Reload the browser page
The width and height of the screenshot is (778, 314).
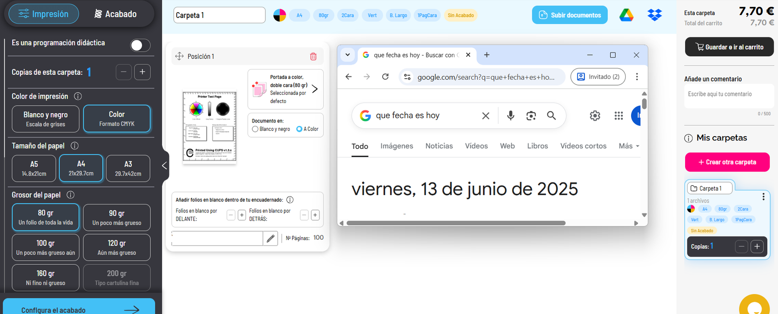point(385,77)
